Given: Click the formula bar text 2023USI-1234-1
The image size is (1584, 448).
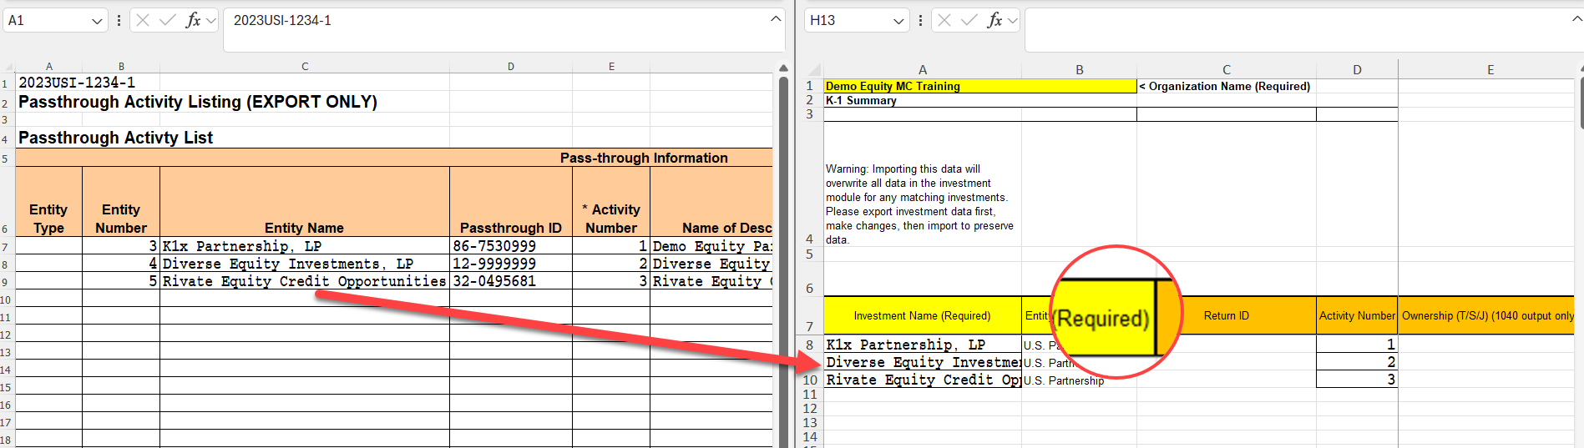Looking at the screenshot, I should click(282, 20).
